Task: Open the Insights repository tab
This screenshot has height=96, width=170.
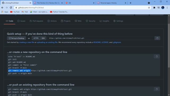Action: (x=104, y=21)
